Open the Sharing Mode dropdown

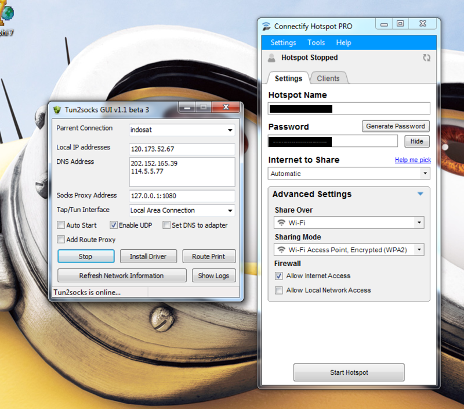click(349, 250)
